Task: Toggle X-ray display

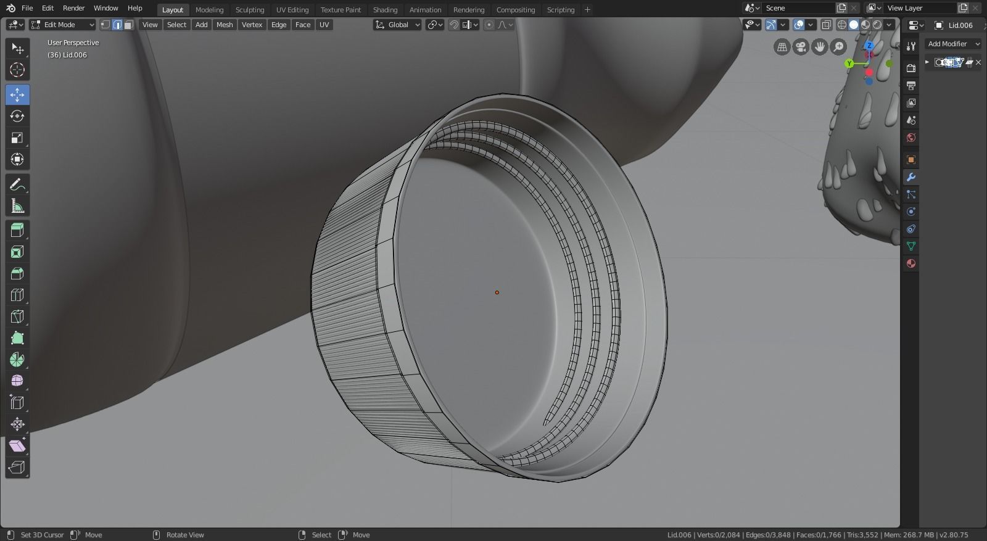Action: pyautogui.click(x=827, y=25)
